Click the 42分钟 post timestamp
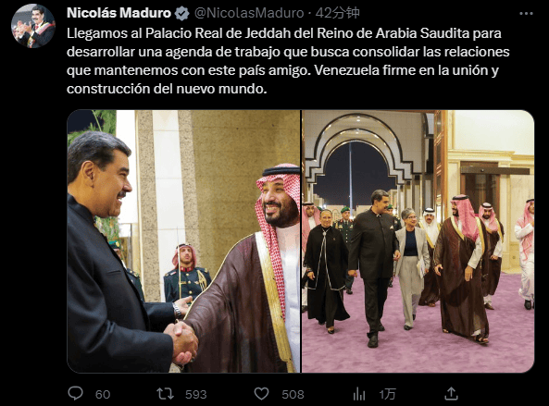 pyautogui.click(x=337, y=13)
